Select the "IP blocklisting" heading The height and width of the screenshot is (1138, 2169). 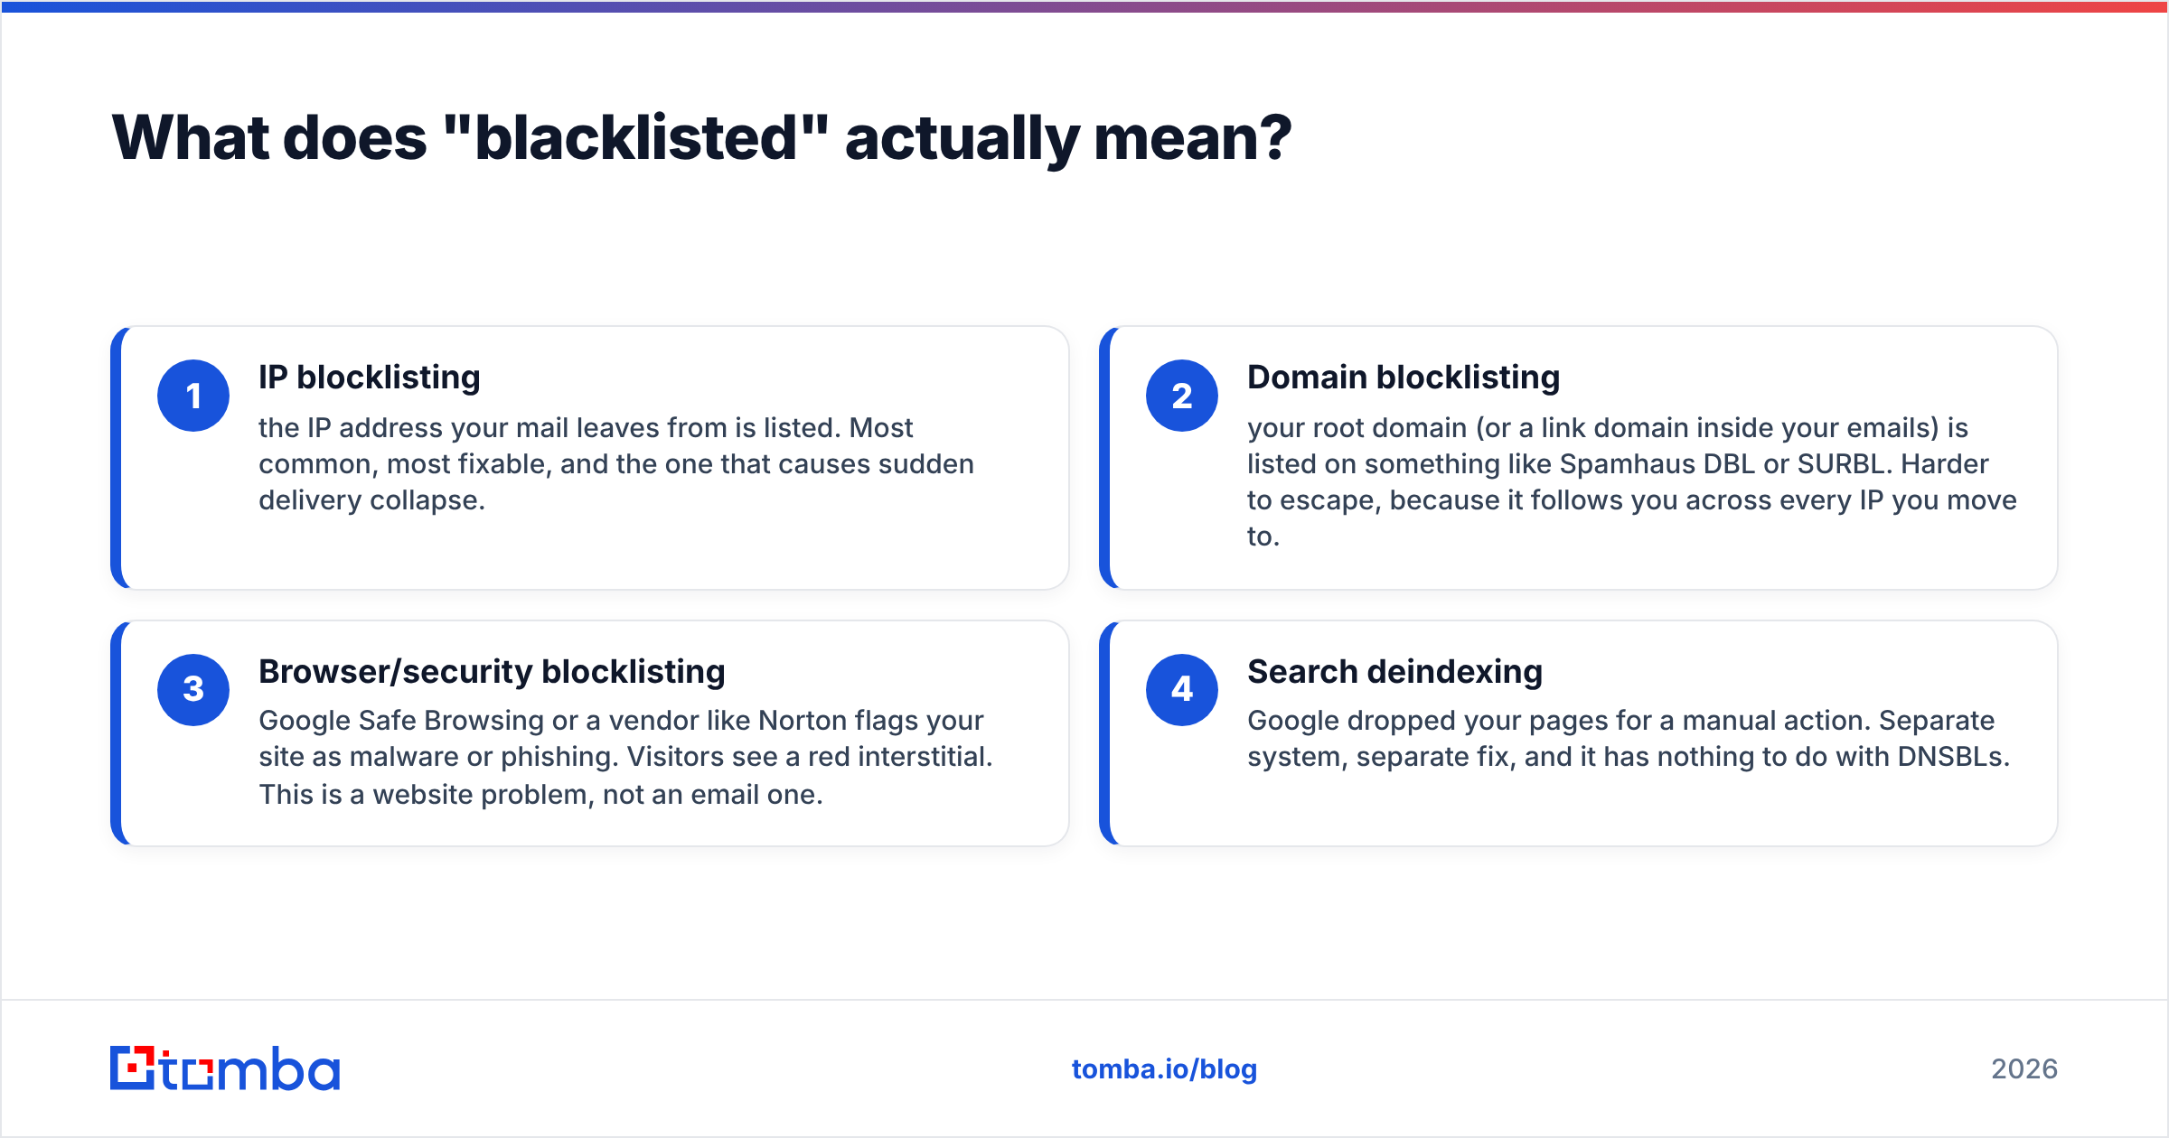coord(369,378)
